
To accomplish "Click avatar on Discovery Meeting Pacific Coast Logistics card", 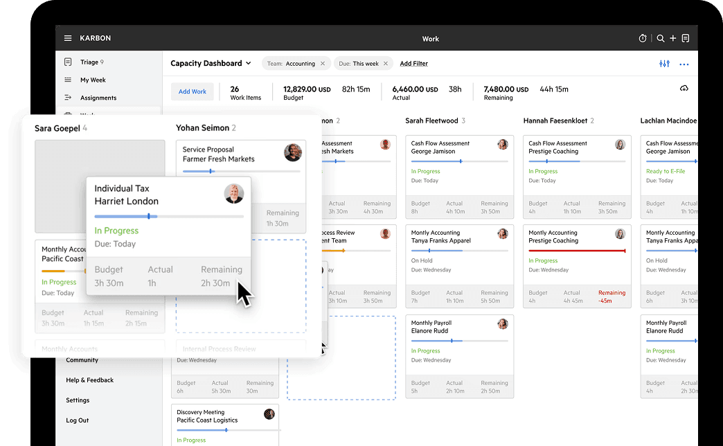I will (269, 413).
